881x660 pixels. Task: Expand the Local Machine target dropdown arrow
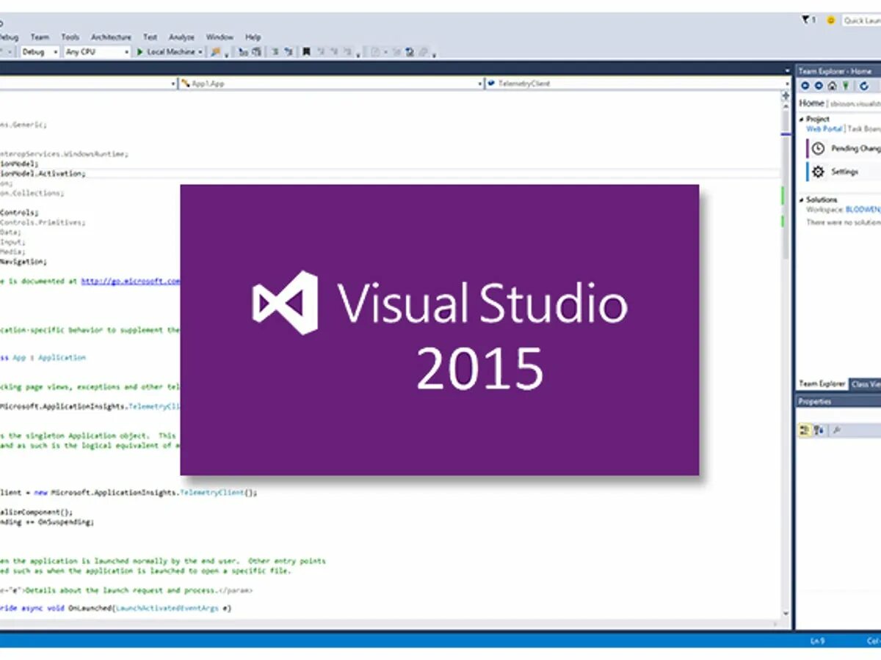click(200, 52)
